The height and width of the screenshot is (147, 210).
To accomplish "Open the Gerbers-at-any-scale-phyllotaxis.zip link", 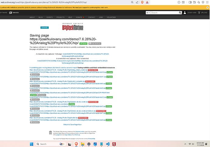I will coord(63,111).
